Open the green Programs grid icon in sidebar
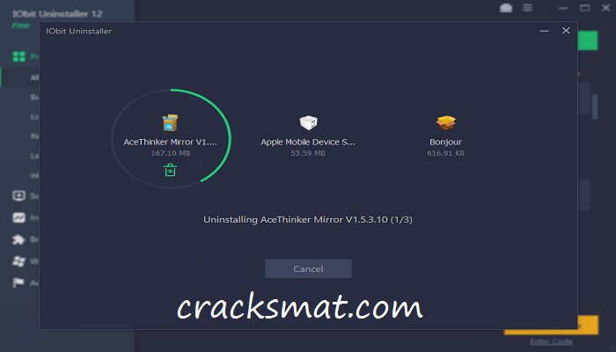 pyautogui.click(x=18, y=56)
